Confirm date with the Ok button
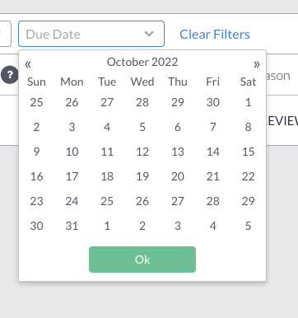Viewport: 298px width, 318px height. 142,260
